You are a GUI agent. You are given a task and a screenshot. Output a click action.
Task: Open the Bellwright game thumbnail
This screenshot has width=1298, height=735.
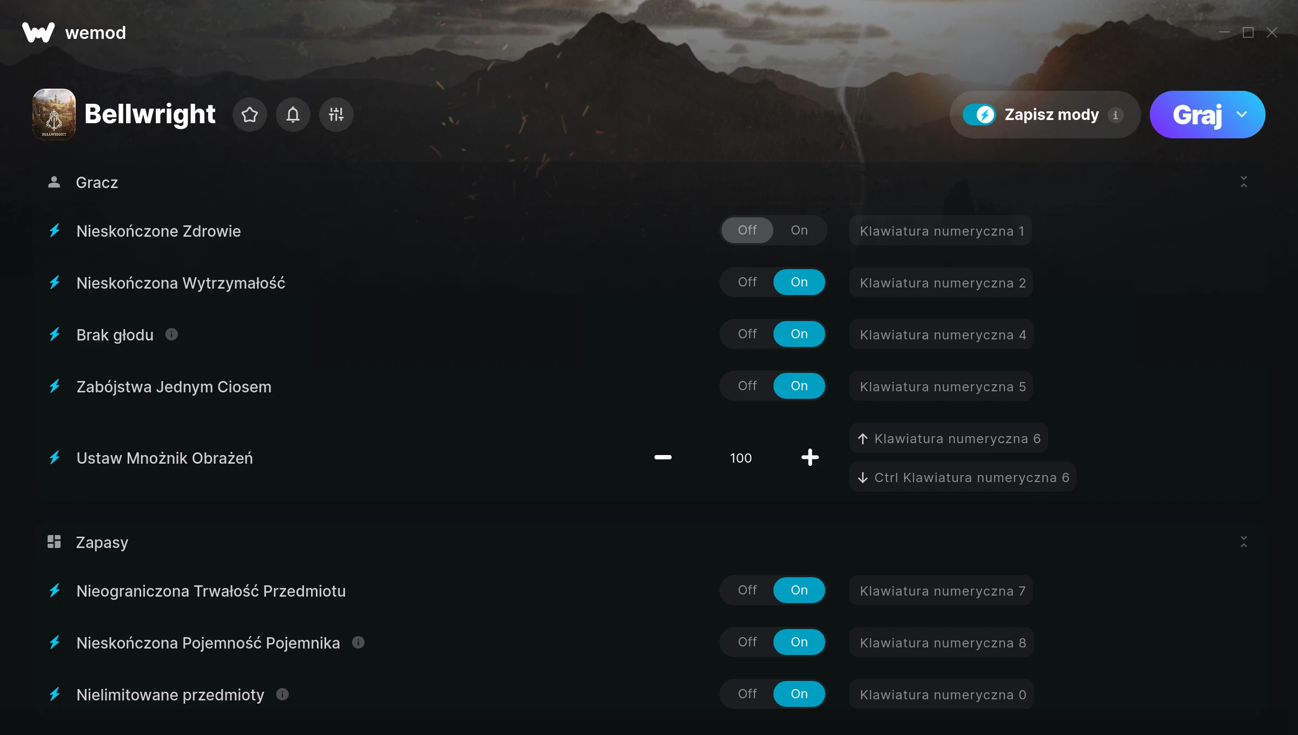pyautogui.click(x=54, y=115)
